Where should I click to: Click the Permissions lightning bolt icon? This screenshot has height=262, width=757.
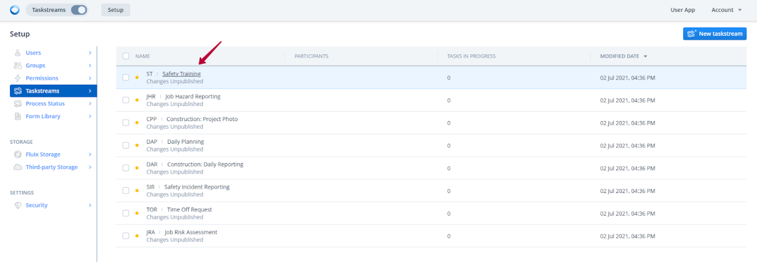coord(18,78)
